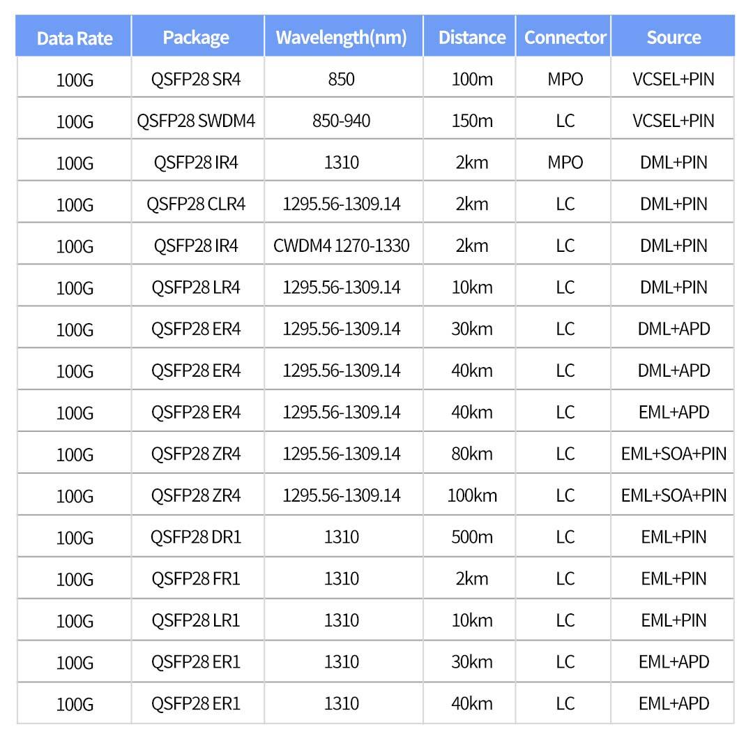Select the 500m distance cell
Screen dimensions: 753x741
pos(472,537)
